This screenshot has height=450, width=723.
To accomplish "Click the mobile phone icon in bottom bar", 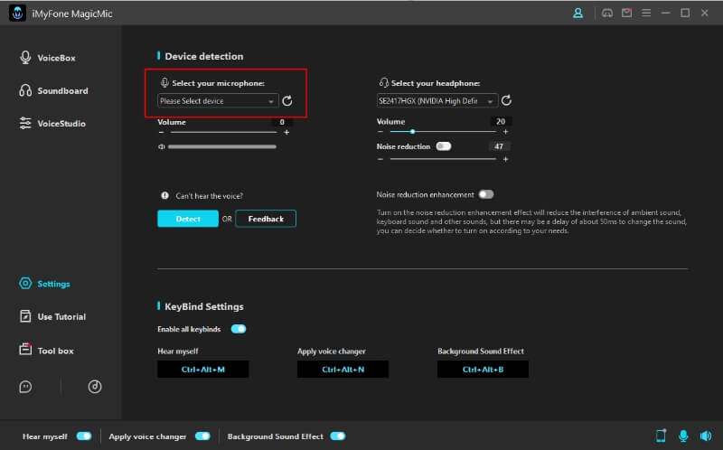I will pyautogui.click(x=661, y=436).
